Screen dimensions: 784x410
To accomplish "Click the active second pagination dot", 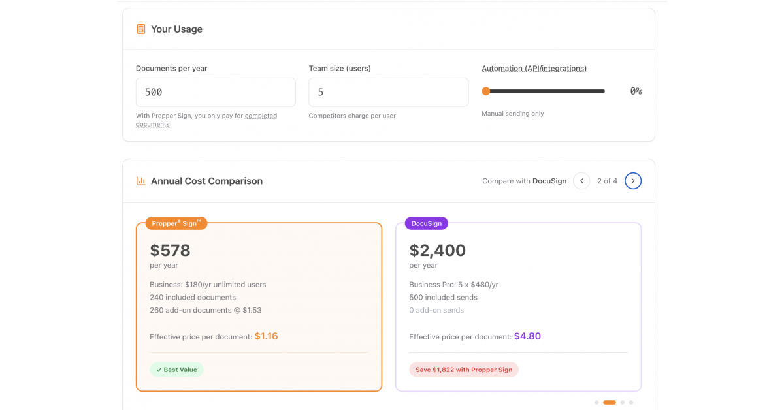I will [610, 402].
